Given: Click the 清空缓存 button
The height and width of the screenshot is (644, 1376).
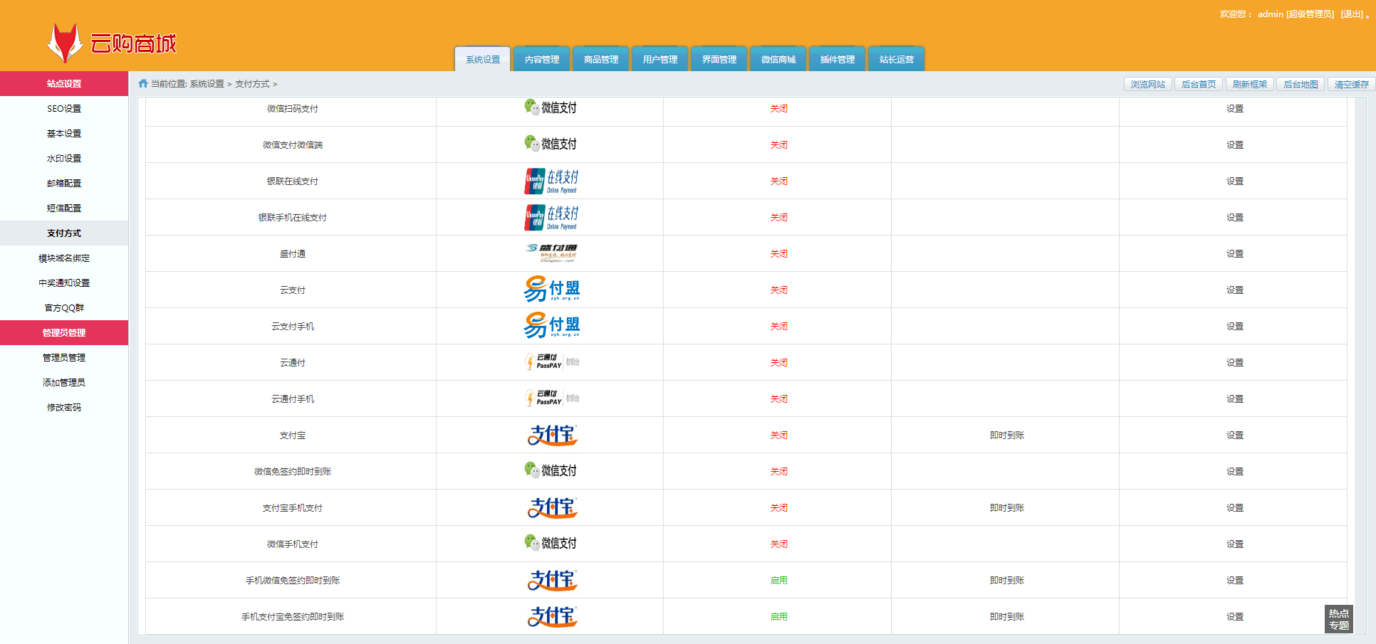Looking at the screenshot, I should tap(1350, 84).
